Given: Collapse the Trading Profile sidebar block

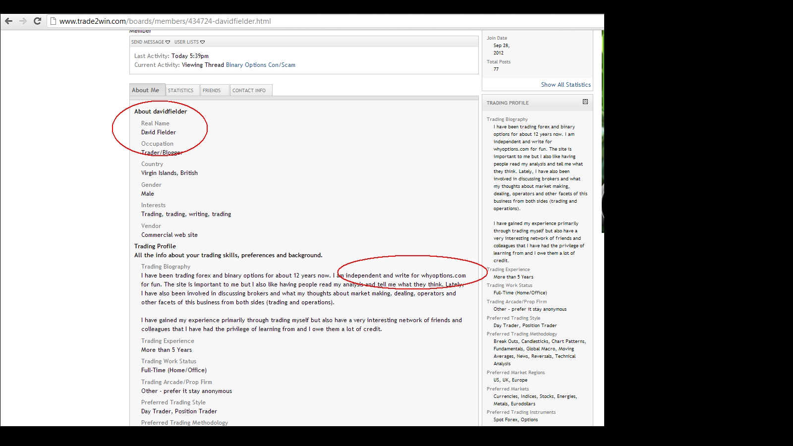Looking at the screenshot, I should point(585,102).
